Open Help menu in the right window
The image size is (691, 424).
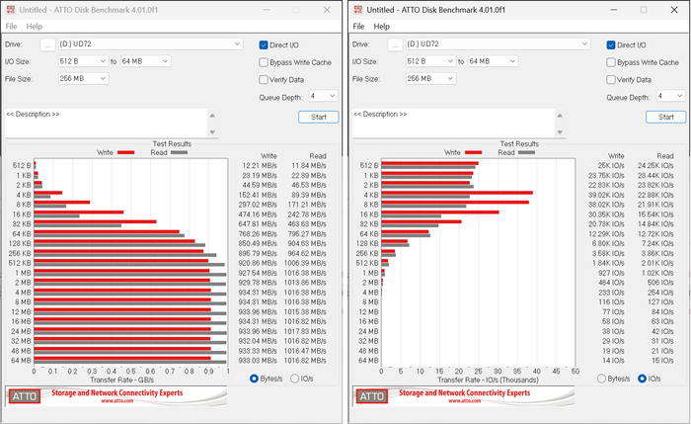tap(382, 26)
